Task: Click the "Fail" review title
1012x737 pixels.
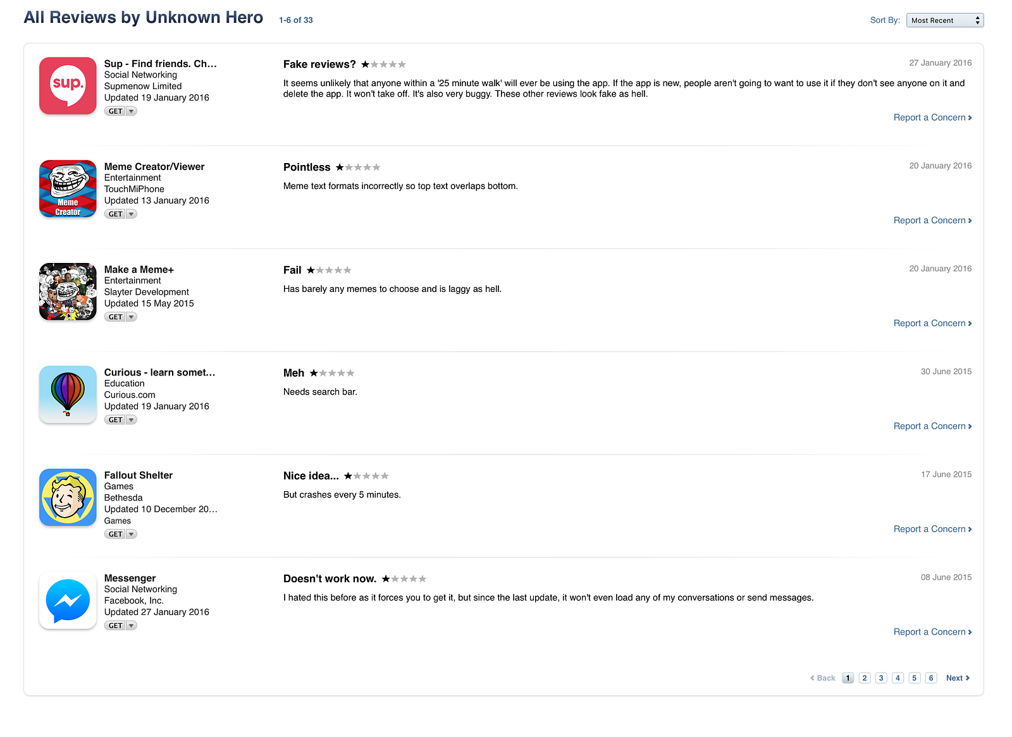Action: point(292,271)
